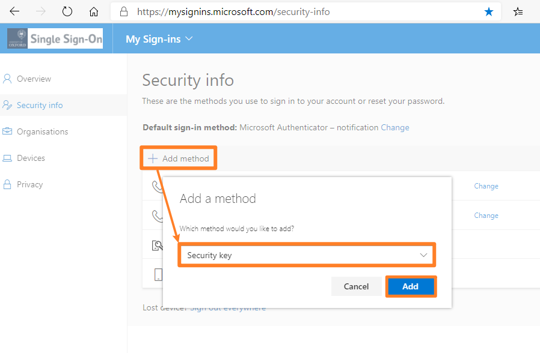
Task: Select Organisations in the left navigation
Action: [42, 131]
